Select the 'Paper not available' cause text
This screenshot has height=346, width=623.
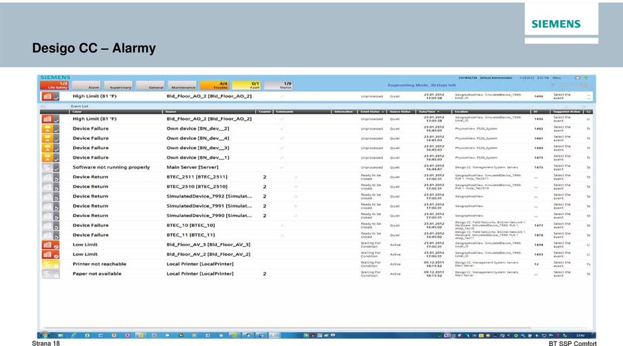pyautogui.click(x=97, y=273)
